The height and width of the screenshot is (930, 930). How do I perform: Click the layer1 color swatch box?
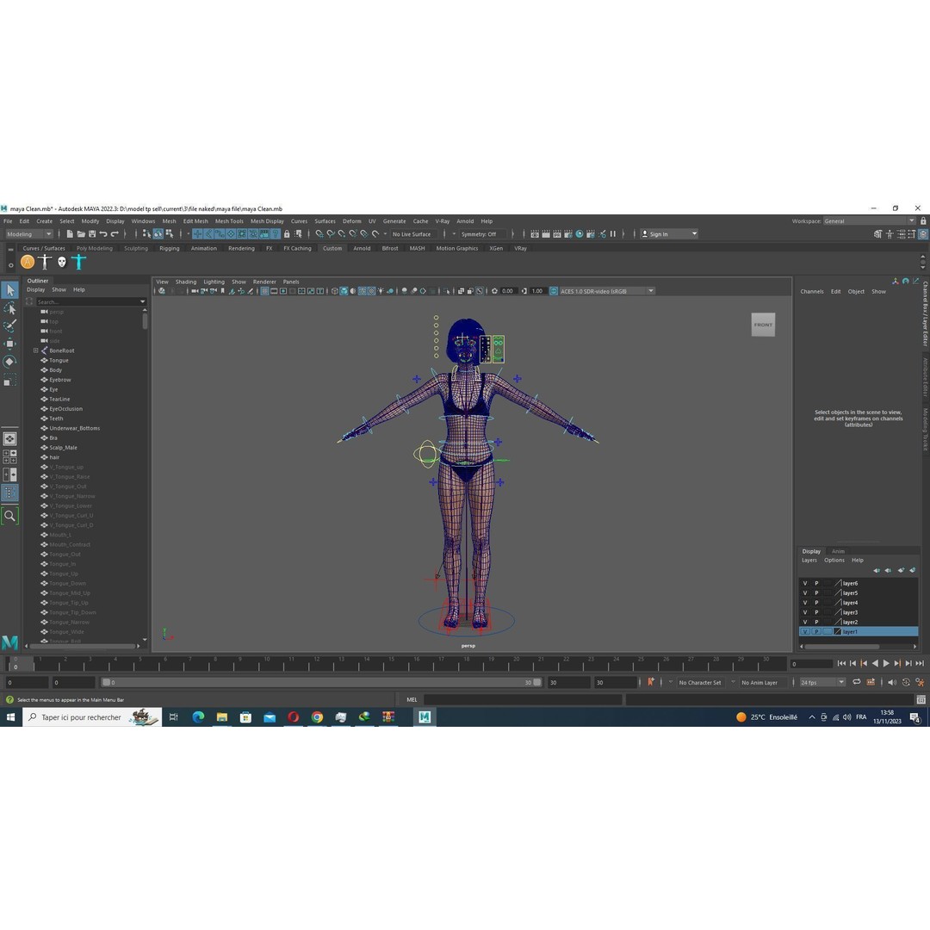[838, 632]
